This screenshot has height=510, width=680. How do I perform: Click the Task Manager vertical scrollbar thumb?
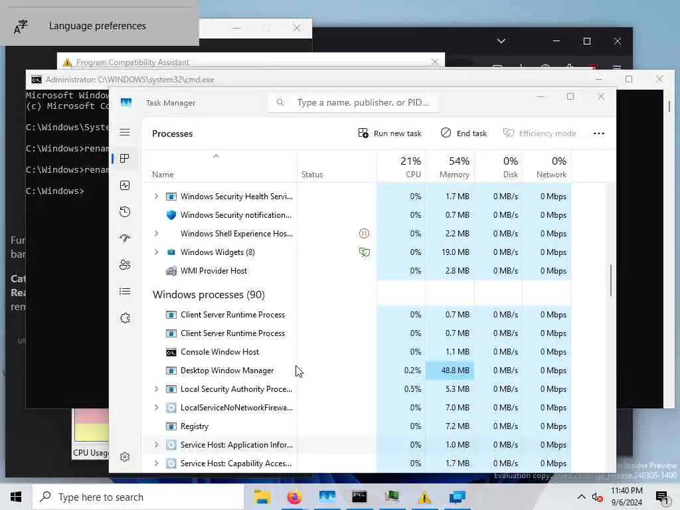point(611,280)
